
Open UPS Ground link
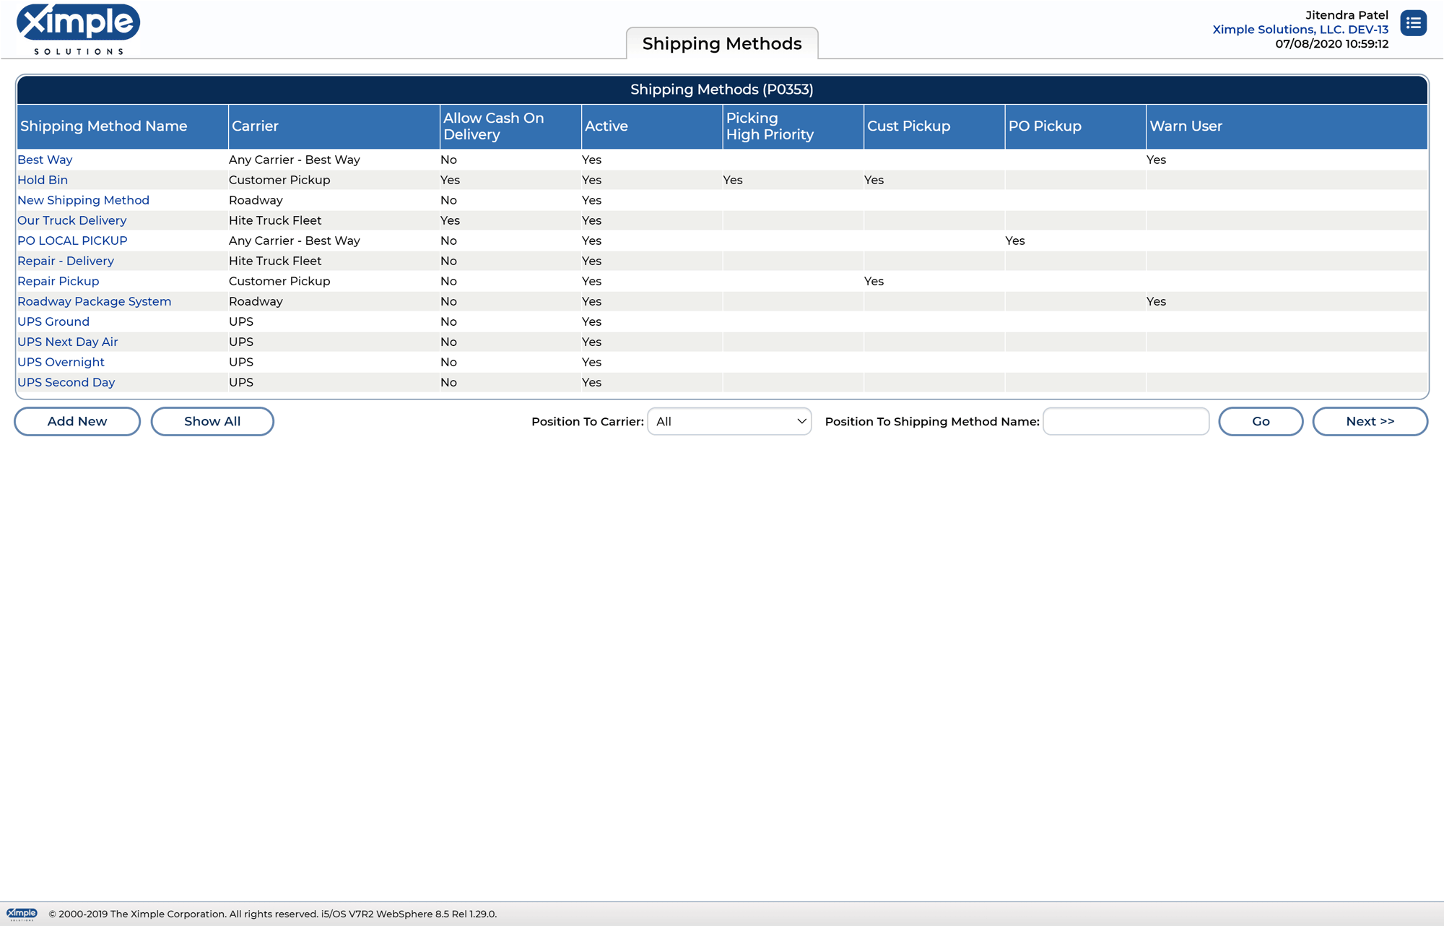53,321
